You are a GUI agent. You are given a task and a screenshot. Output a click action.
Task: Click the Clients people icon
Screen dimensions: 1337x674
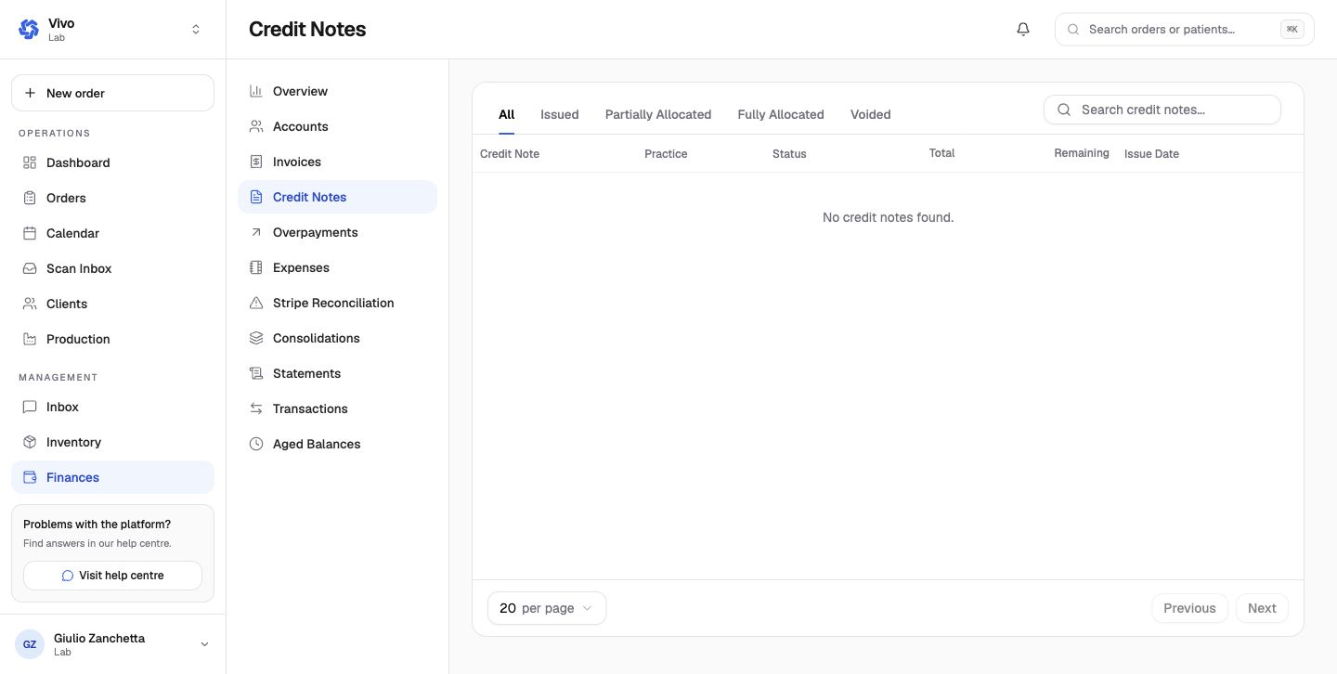pyautogui.click(x=30, y=304)
